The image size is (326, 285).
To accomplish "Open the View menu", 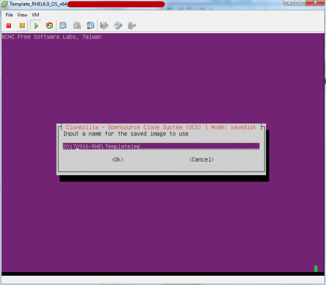I will 22,15.
